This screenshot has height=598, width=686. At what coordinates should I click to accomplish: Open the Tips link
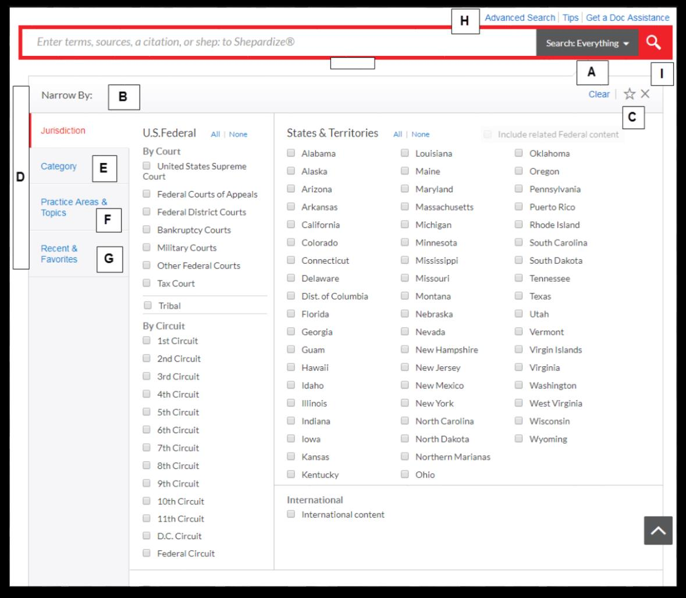570,17
